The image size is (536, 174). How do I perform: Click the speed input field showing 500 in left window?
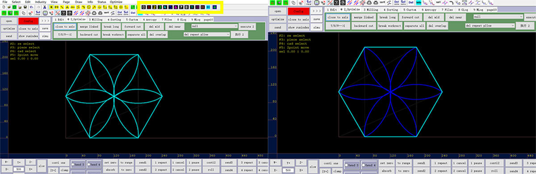pos(19,170)
